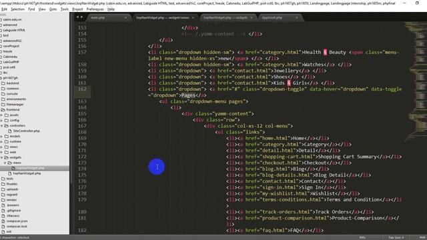Collapse the views folder under widgets

[5, 163]
